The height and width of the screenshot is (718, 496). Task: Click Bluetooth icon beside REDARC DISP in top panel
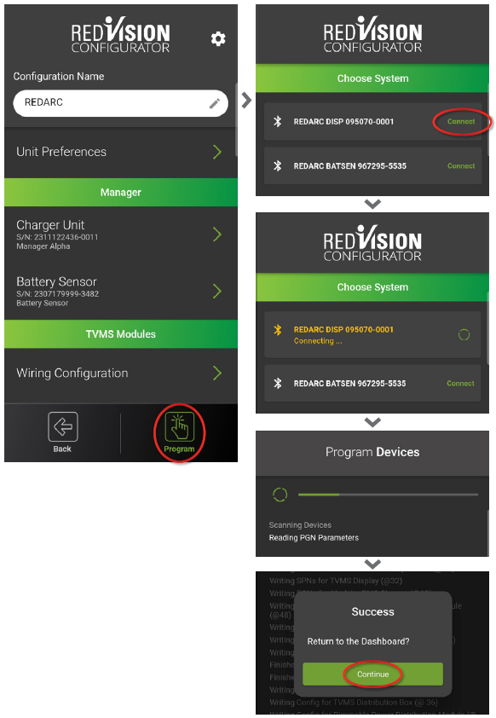coord(277,121)
